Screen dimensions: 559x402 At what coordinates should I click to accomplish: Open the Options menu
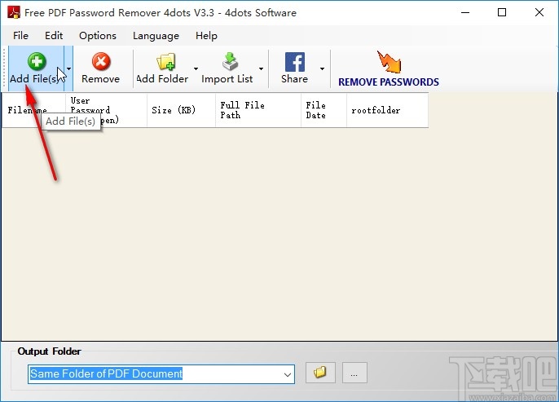coord(98,36)
